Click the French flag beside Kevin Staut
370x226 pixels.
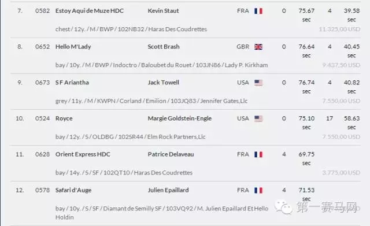(x=258, y=11)
